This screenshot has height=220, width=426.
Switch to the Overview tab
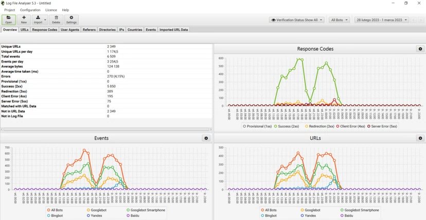coord(10,30)
